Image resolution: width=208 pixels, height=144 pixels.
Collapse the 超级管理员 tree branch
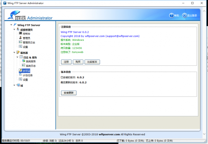pos(14,29)
